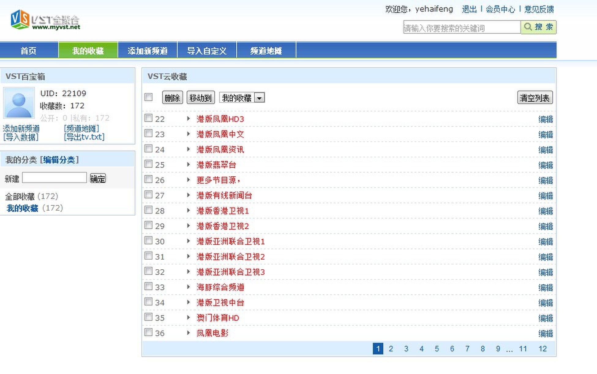Viewport: 597px width, 374px height.
Task: Click the 删除 button
Action: point(172,98)
